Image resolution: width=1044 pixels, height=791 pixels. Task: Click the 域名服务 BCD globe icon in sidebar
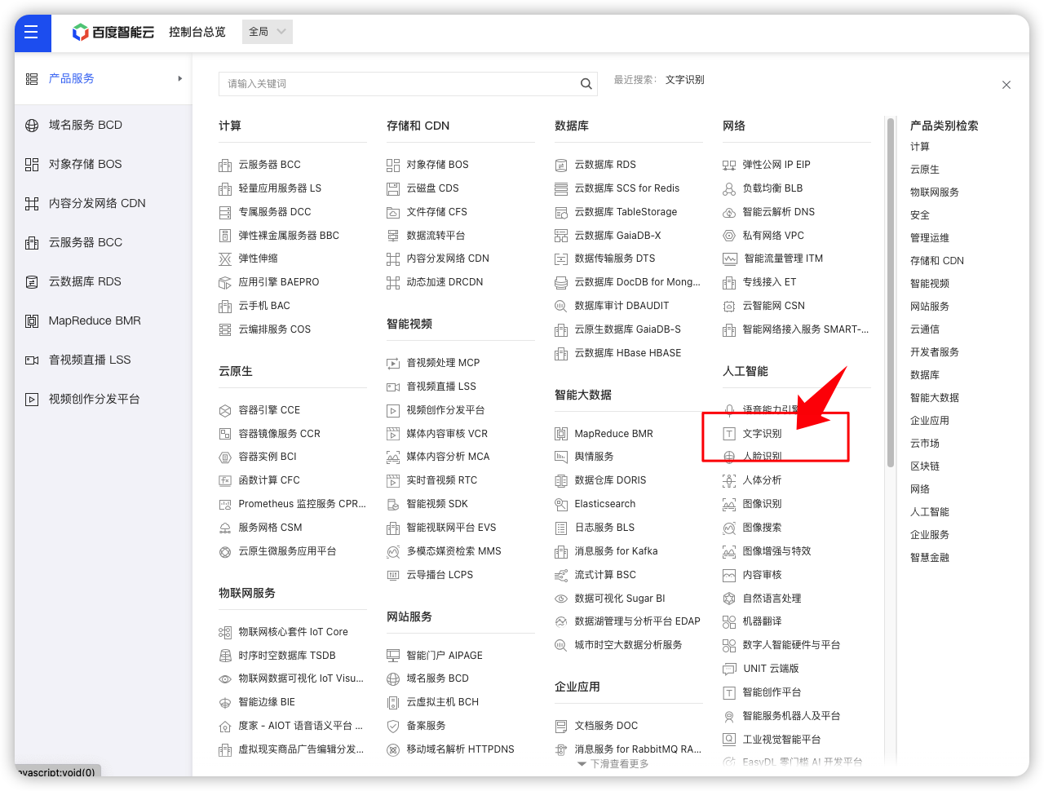32,126
